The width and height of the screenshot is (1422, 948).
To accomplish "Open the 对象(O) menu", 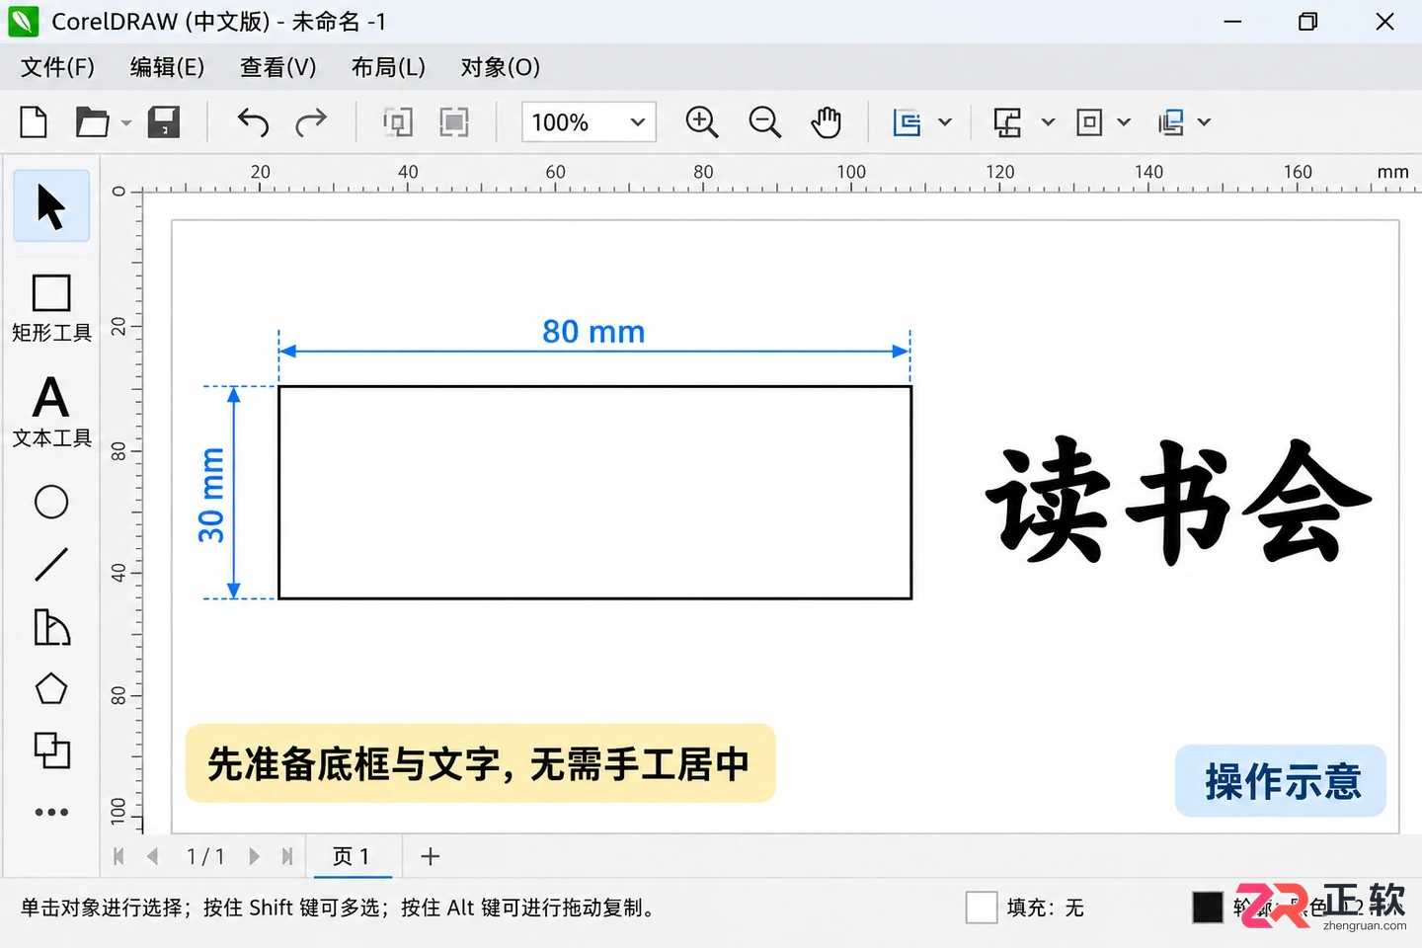I will (x=501, y=67).
